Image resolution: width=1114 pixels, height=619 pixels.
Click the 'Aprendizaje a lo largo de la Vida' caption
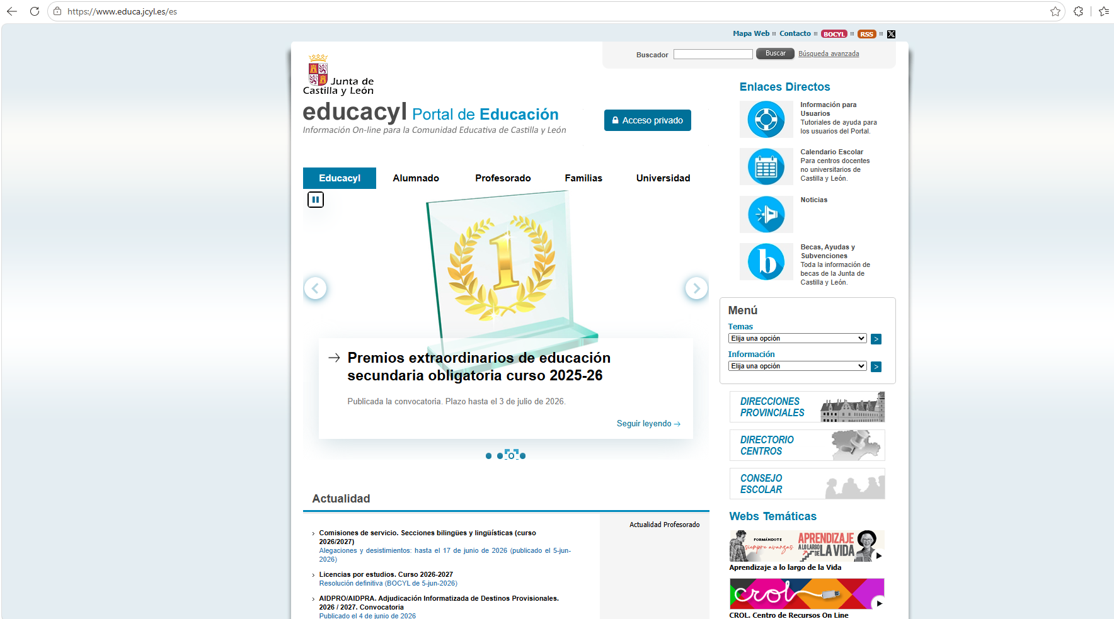(x=785, y=567)
